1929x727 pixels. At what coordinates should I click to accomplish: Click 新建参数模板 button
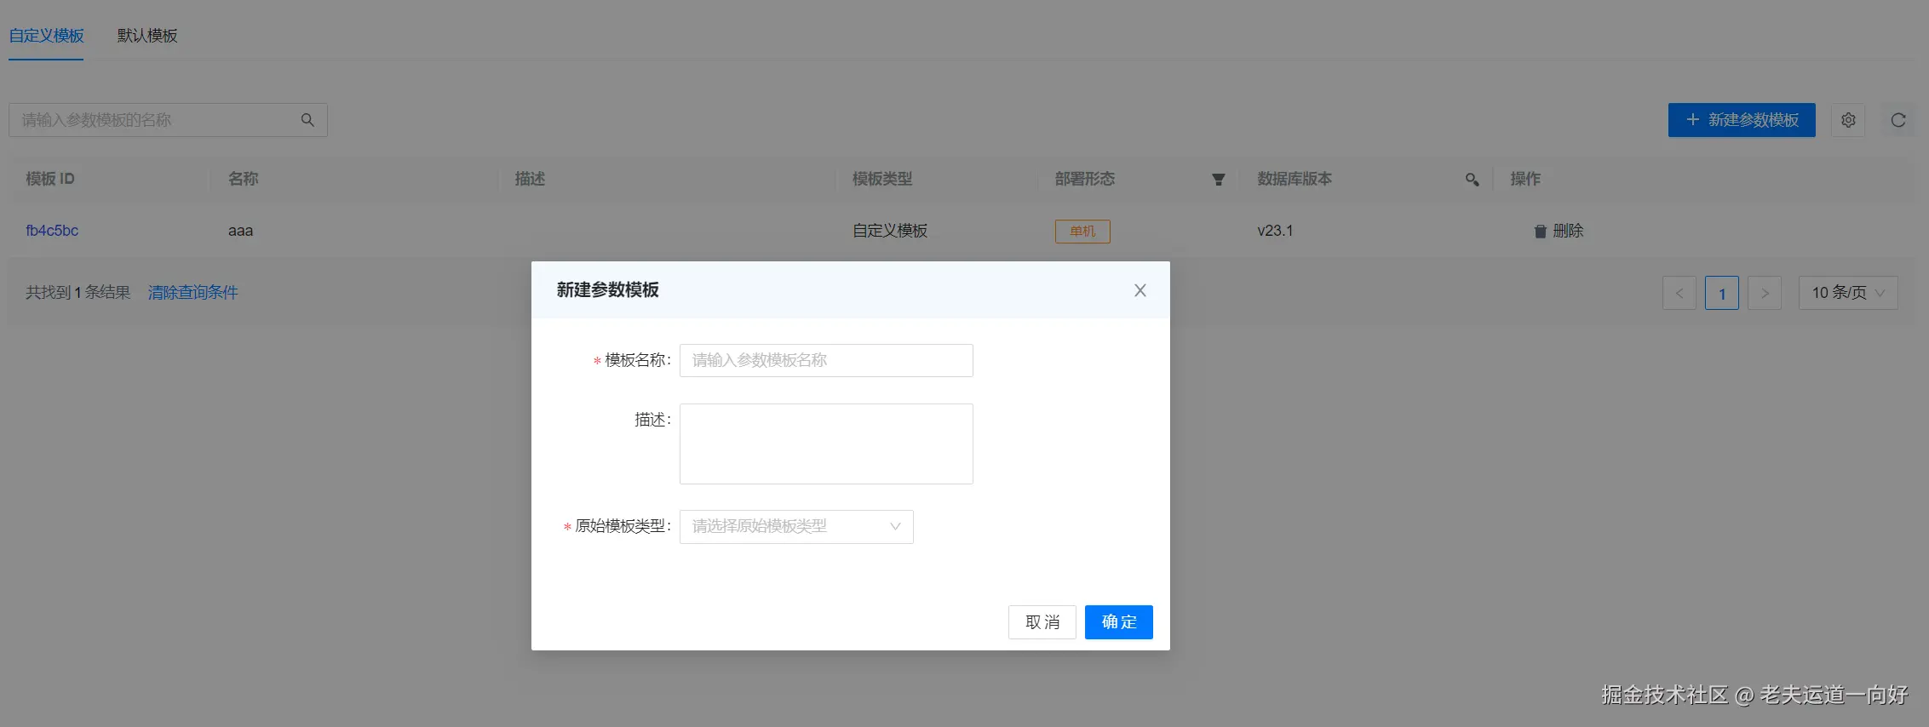pyautogui.click(x=1742, y=120)
